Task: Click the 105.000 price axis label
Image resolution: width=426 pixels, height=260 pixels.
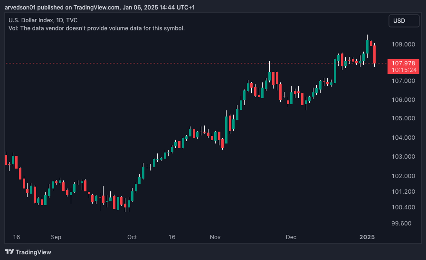Action: 403,118
